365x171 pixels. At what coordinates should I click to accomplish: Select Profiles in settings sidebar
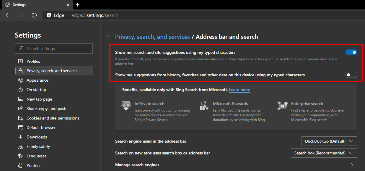pos(54,61)
